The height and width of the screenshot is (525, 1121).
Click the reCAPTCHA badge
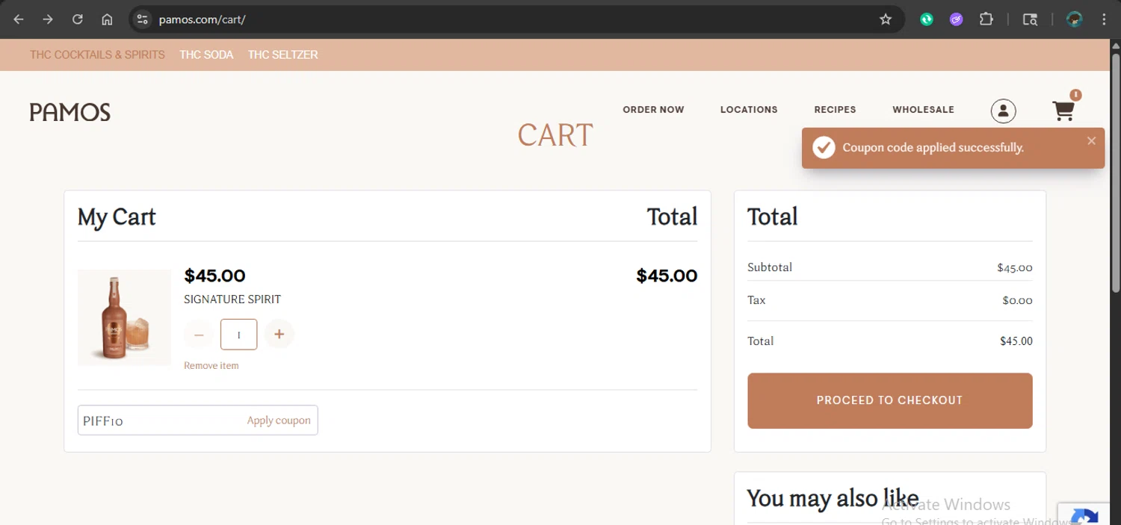coord(1084,515)
